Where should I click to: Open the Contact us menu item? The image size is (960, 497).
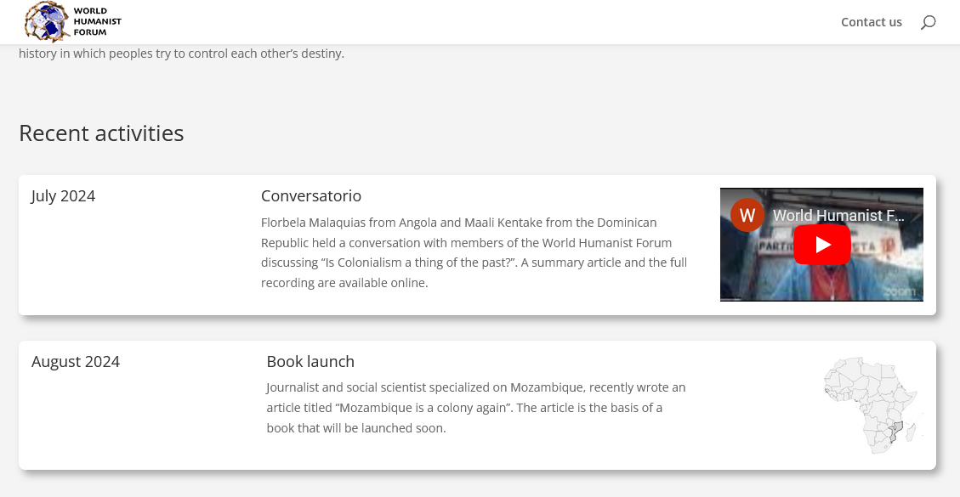[x=871, y=22]
